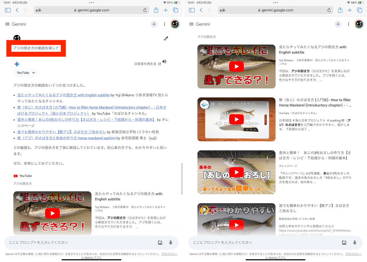Upload image icon in left prompt bar
This screenshot has width=367, height=262.
pos(160,243)
